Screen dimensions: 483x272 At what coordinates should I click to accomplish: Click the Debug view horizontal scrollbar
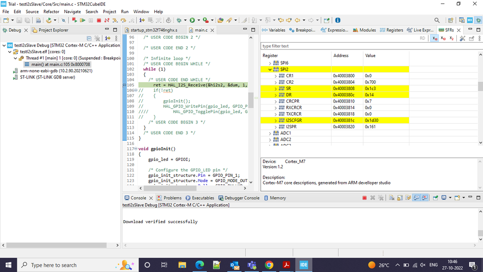(x=56, y=245)
